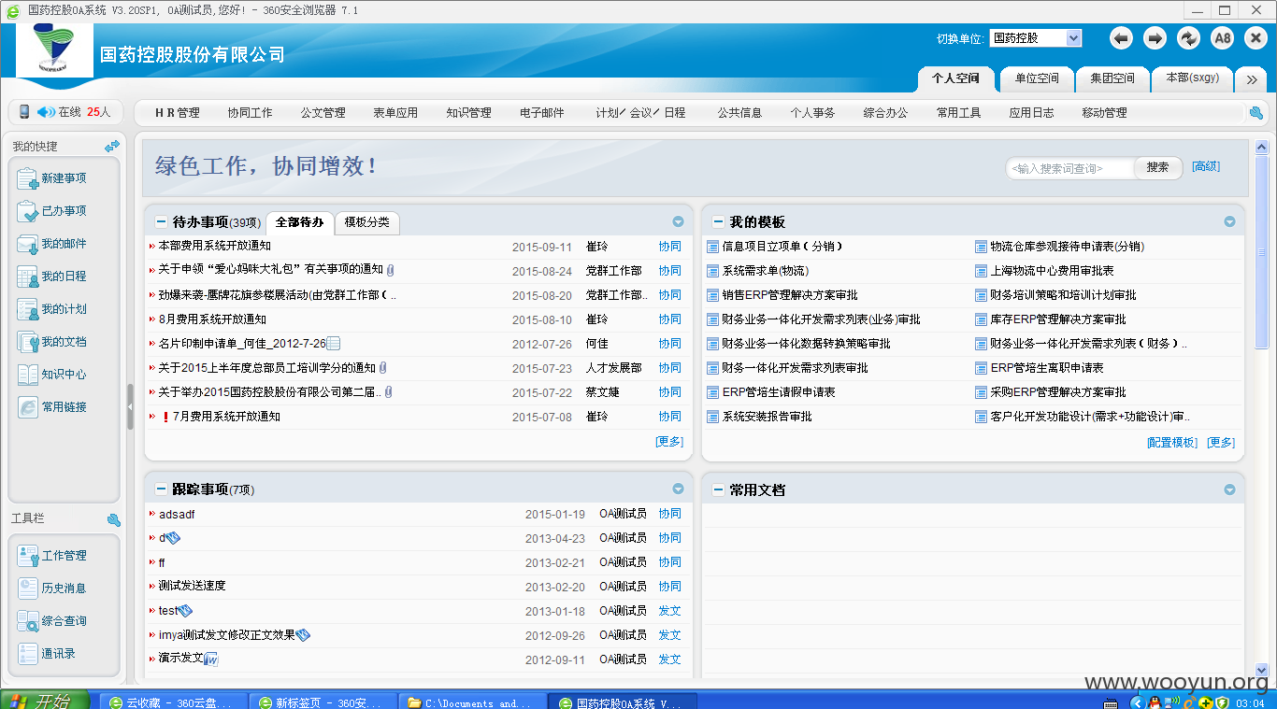
Task: Click the 高级 search link
Action: [x=1206, y=166]
